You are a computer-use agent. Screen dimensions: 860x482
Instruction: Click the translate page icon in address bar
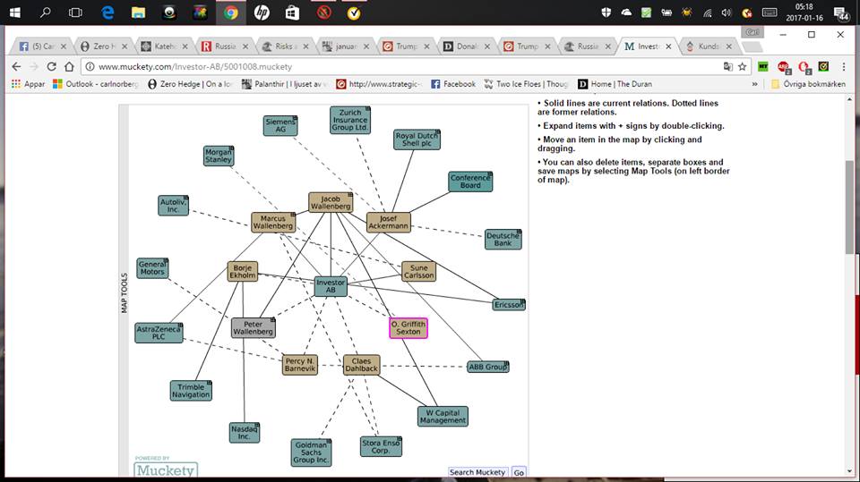point(727,67)
